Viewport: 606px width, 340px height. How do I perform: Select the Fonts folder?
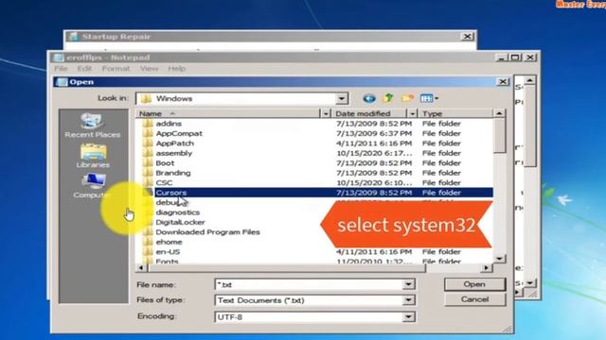pyautogui.click(x=167, y=261)
